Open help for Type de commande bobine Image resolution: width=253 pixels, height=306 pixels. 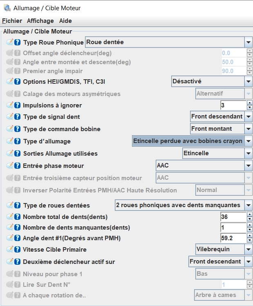[x=18, y=129]
